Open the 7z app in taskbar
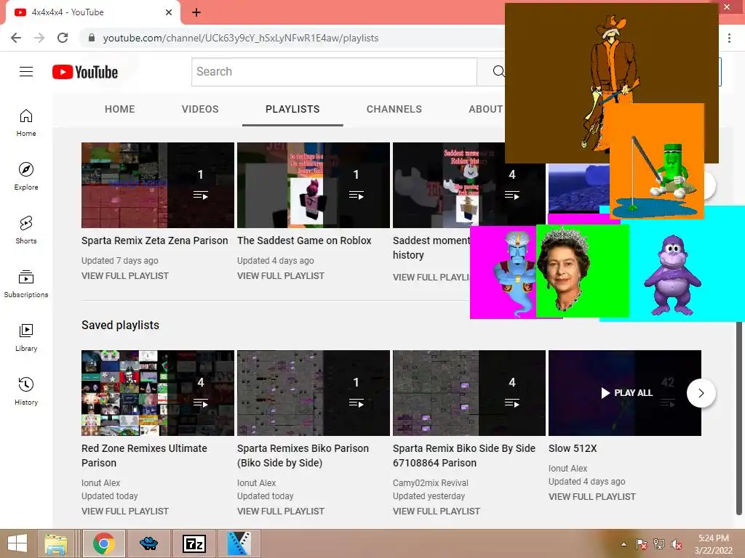Screen dimensions: 745x558 (194, 543)
